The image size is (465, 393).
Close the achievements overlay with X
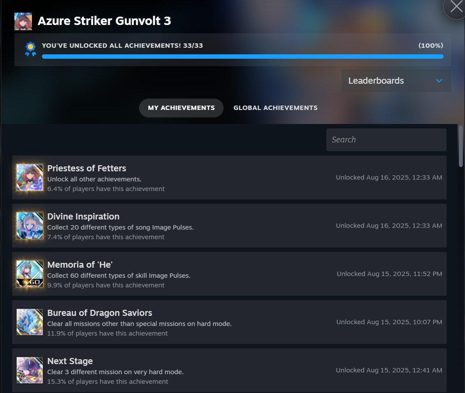point(456,7)
